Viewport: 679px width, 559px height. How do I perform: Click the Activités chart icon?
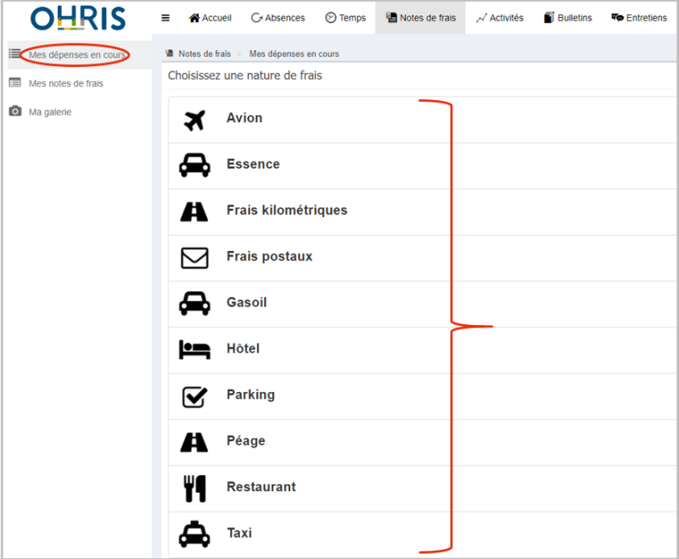coord(481,18)
